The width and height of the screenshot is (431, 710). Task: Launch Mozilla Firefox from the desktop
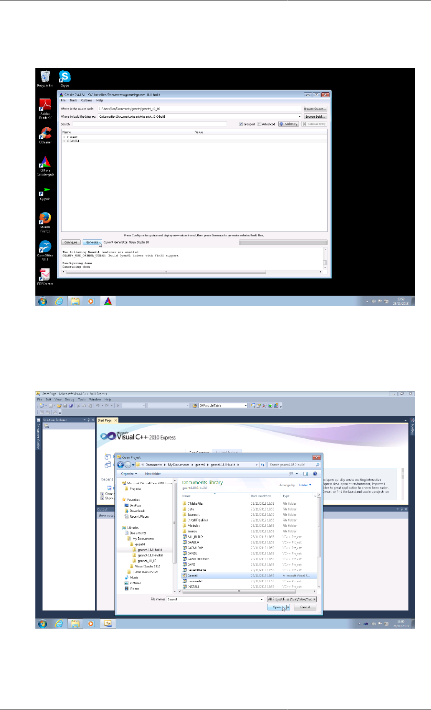45,222
